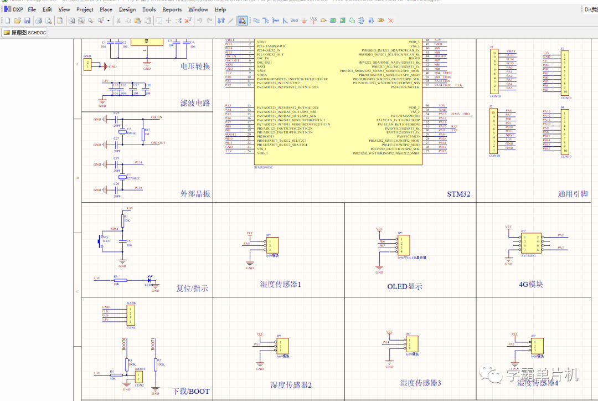Select the 湿度传感器3 label
The height and width of the screenshot is (401, 598).
[421, 383]
